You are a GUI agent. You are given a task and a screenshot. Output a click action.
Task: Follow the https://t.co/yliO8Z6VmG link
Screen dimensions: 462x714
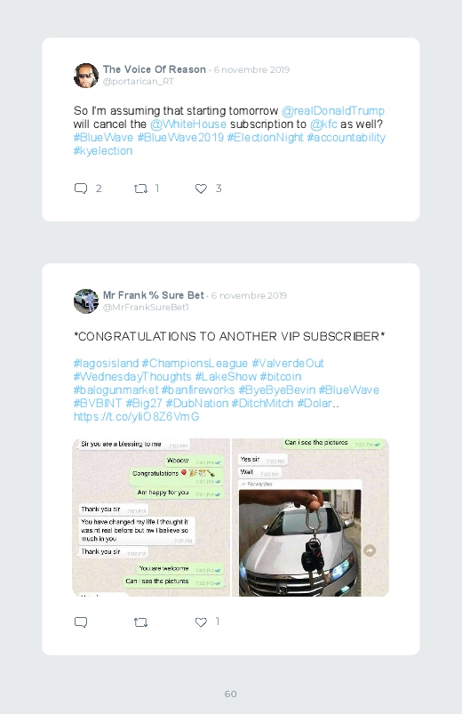pyautogui.click(x=137, y=417)
